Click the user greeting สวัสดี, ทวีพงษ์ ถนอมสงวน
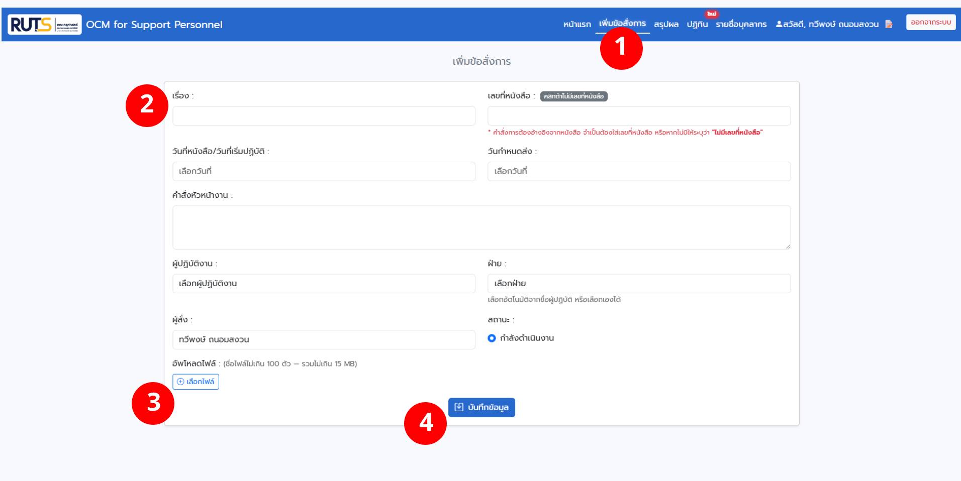 (827, 24)
